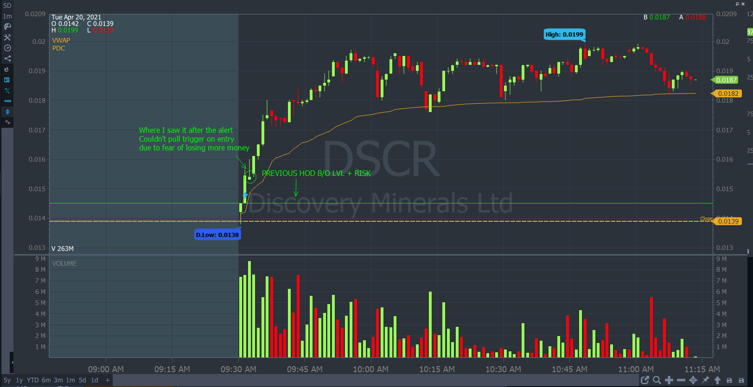
Task: Click the up arrow icon in bottom toolbar
Action: (717, 381)
